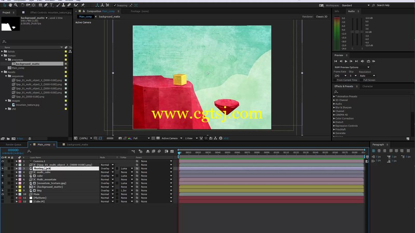This screenshot has width=415, height=233.
Task: Click the Local Axis Mode icon
Action: (97, 5)
